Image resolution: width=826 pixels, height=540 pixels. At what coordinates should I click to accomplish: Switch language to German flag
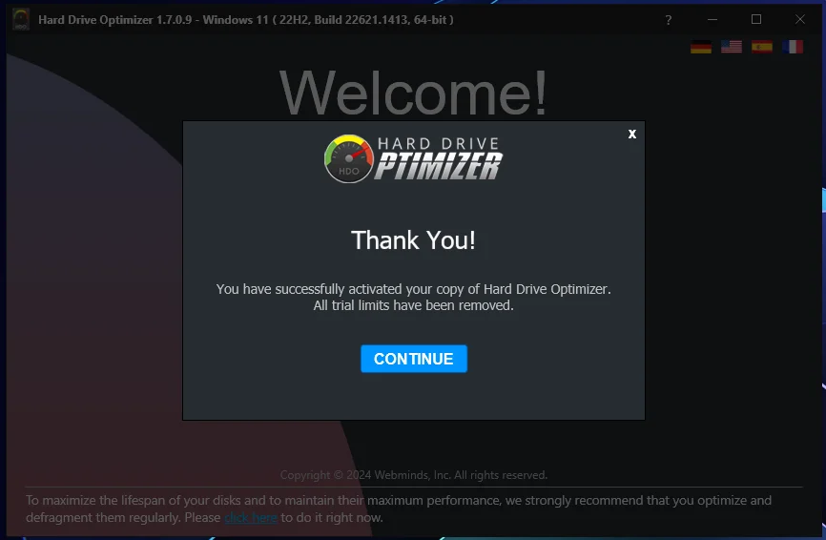(701, 47)
